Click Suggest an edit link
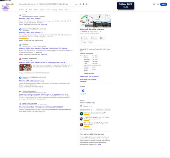The image size is (170, 158). [x=84, y=76]
